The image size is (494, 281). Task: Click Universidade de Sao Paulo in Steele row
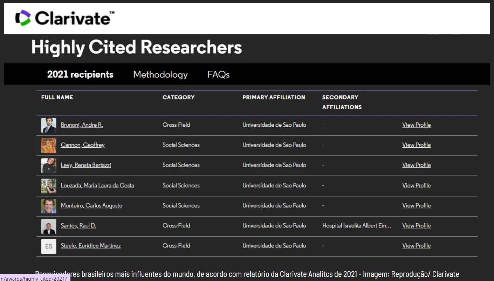(274, 246)
